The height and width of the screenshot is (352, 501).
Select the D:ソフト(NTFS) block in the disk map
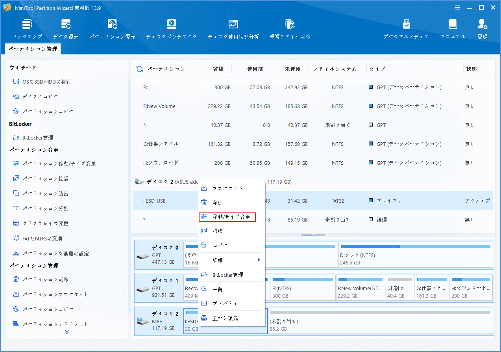(416, 255)
